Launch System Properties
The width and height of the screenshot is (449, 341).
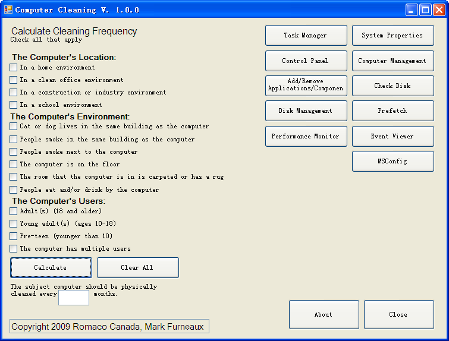tap(393, 36)
